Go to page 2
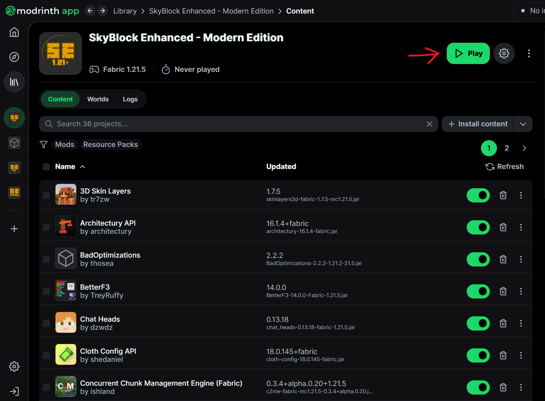The image size is (545, 401). point(507,148)
